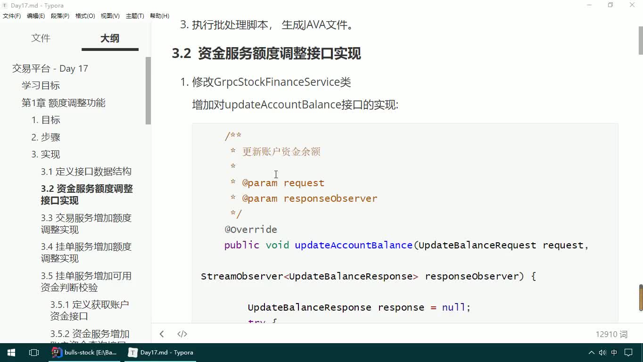Click updateAccountBalance method name in code

[354, 245]
